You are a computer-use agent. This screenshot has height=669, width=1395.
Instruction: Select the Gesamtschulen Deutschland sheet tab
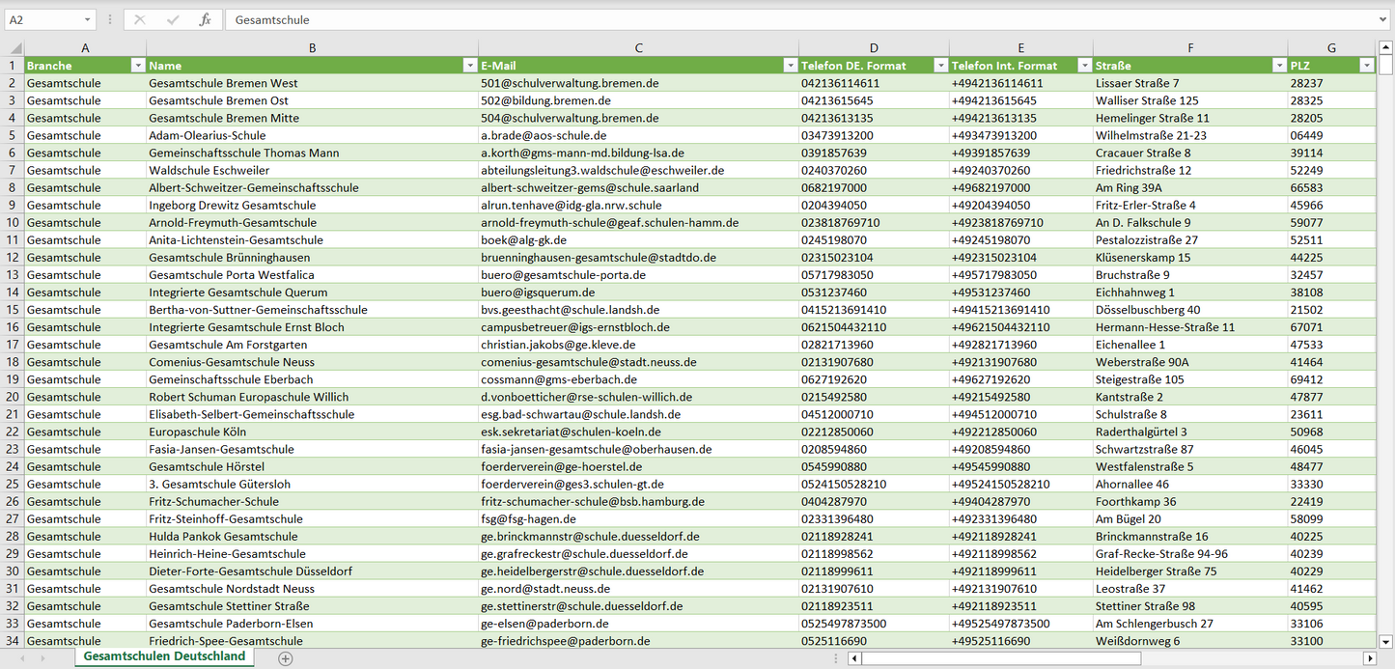point(164,656)
